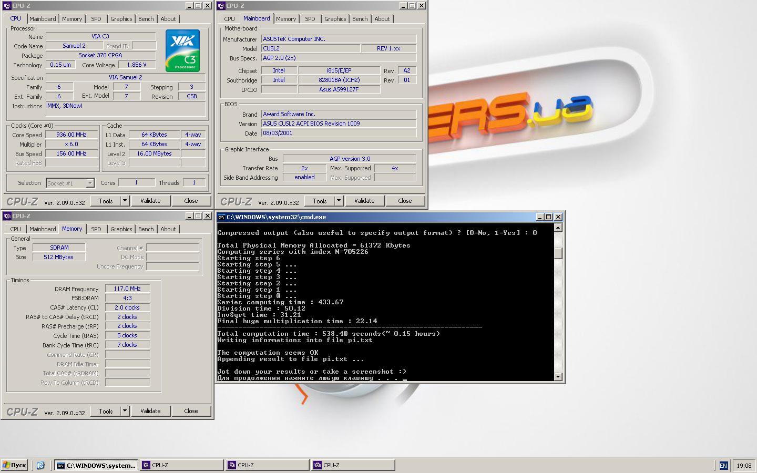
Task: Open the Пуск start button
Action: [14, 465]
